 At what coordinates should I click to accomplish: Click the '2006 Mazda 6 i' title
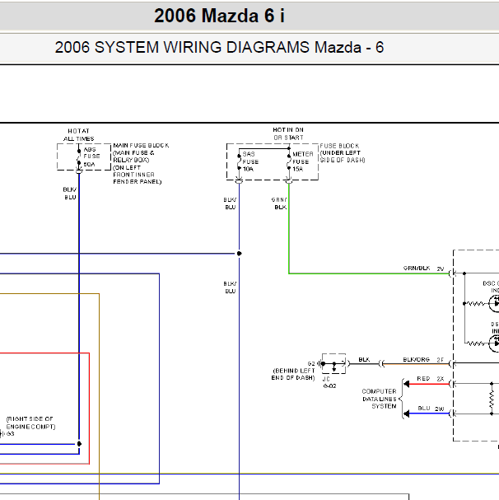click(219, 16)
